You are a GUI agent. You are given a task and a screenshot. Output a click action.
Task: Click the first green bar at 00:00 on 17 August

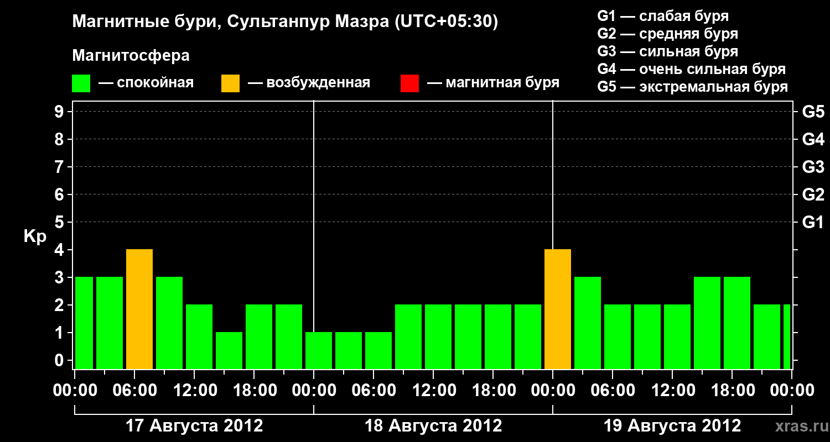(84, 323)
